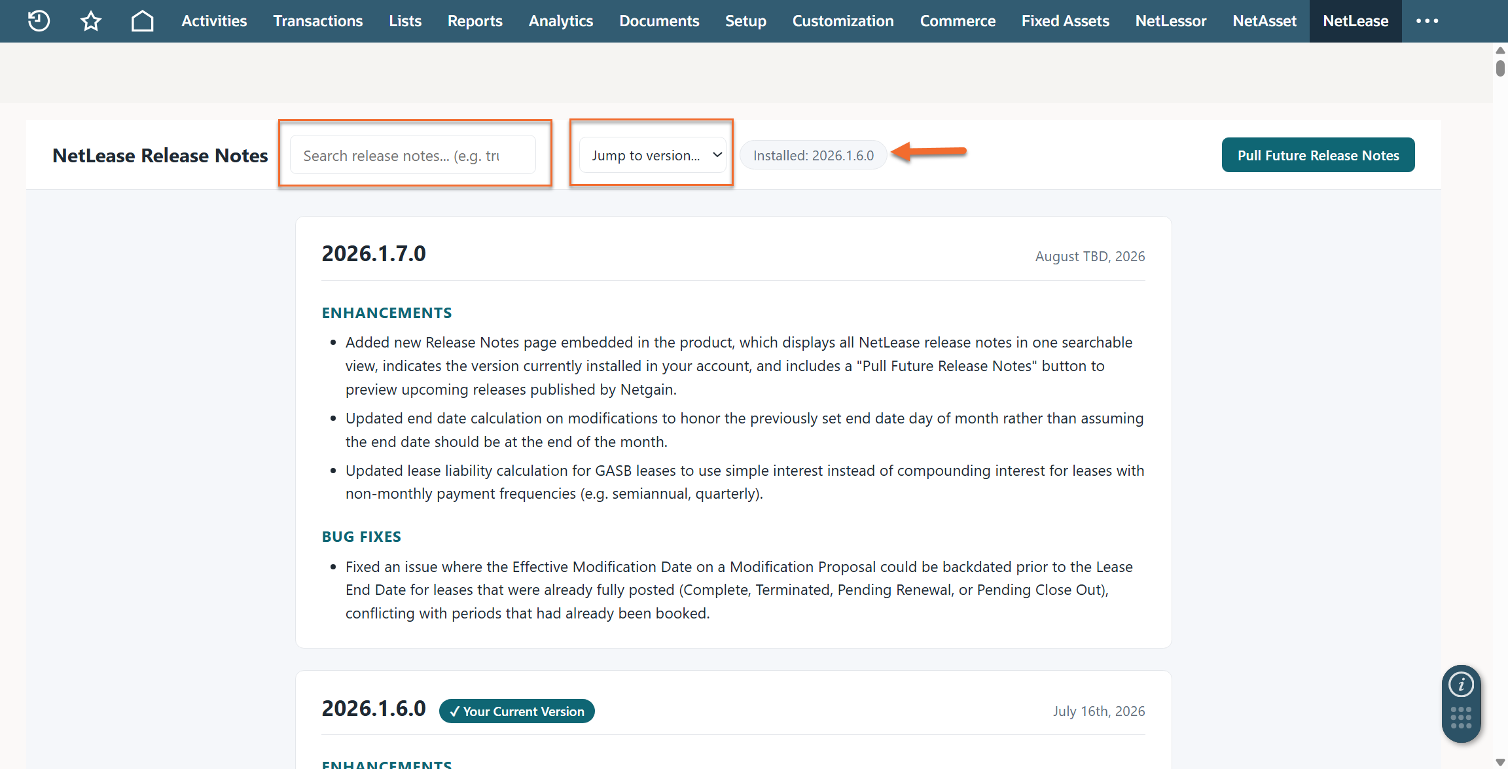Open the Commerce menu
The width and height of the screenshot is (1508, 769).
pyautogui.click(x=958, y=21)
